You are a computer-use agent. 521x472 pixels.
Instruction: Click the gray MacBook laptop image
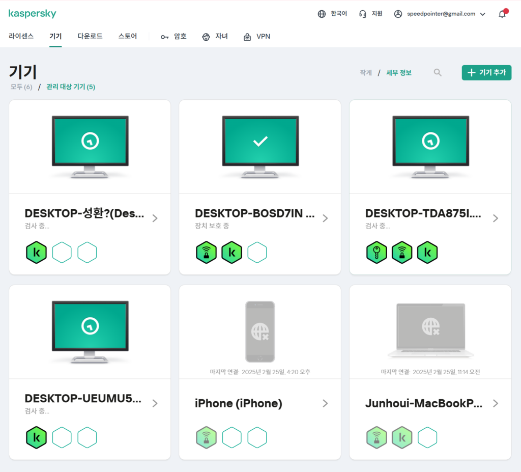click(x=430, y=330)
